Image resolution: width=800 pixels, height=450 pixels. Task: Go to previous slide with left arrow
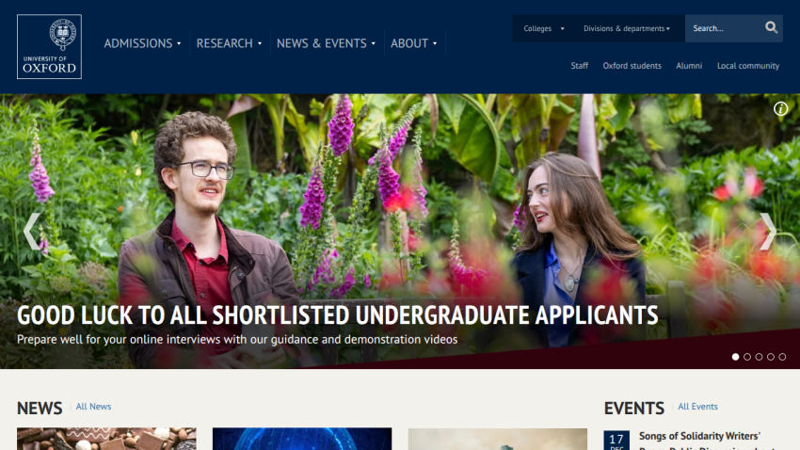point(32,232)
